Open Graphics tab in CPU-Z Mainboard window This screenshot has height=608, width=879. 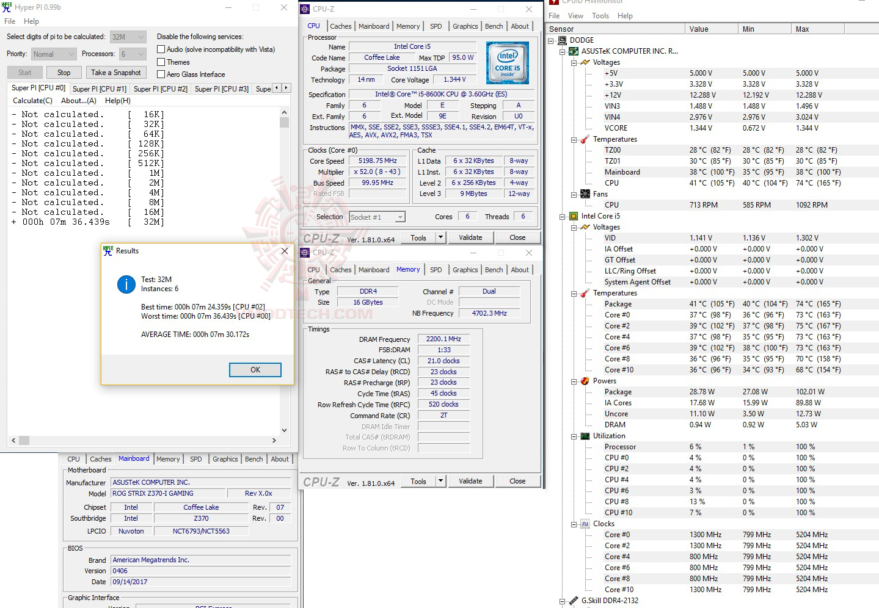[x=225, y=459]
